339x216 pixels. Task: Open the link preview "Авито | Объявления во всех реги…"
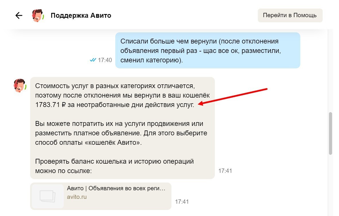point(101,196)
